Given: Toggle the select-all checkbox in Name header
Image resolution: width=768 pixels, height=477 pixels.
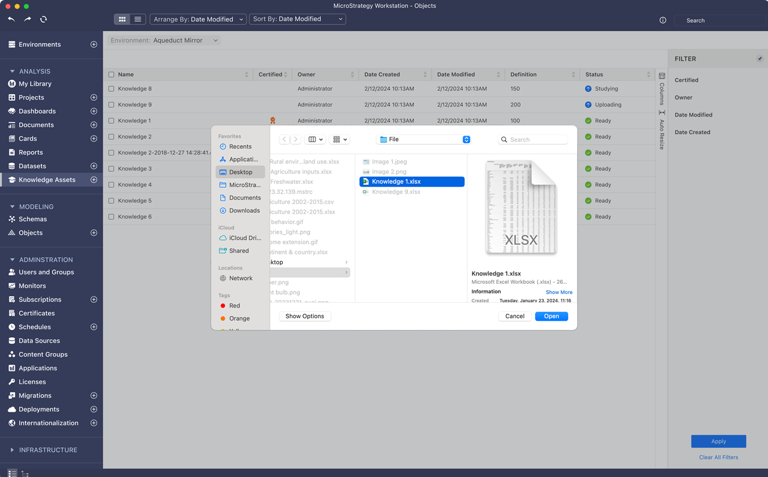Looking at the screenshot, I should coord(111,75).
